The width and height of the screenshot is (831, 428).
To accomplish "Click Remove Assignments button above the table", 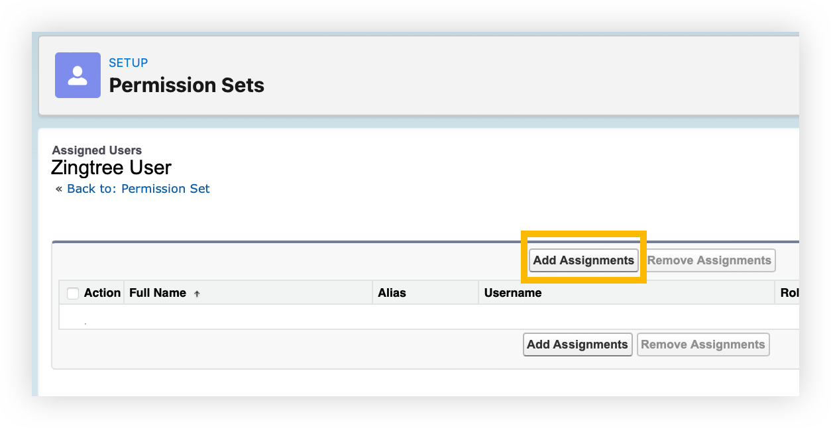I will point(709,260).
